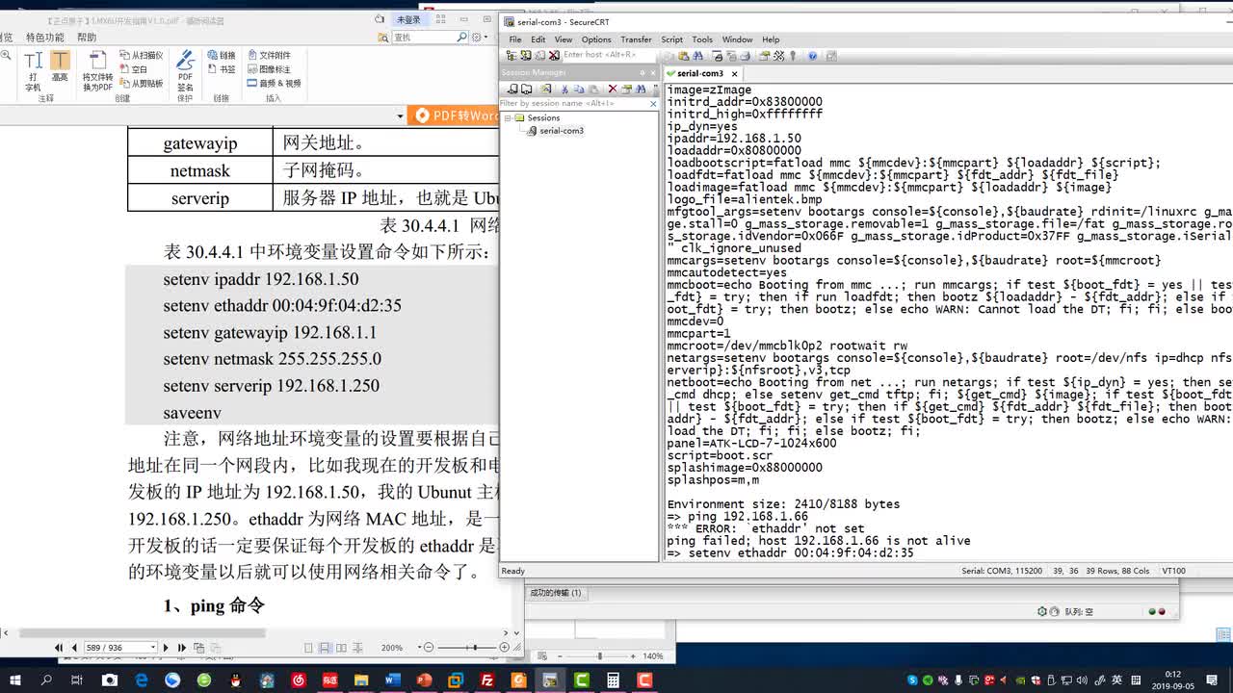1233x693 pixels.
Task: Select the Typewriter tool in PDF reader
Action: 33,70
